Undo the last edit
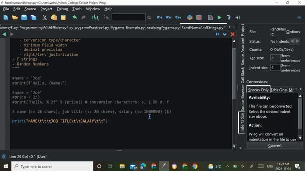Viewport: 305px width, 171px height. pos(74,18)
